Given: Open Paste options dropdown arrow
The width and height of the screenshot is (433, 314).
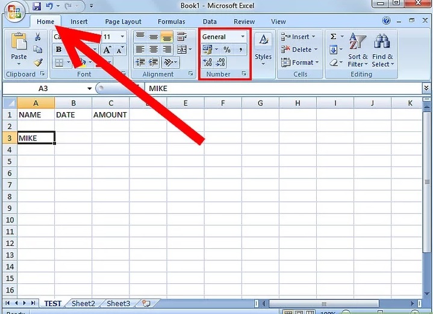Looking at the screenshot, I should click(x=19, y=64).
